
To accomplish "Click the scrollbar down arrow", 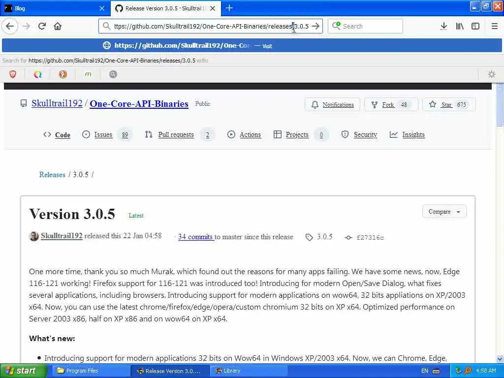I will tap(500, 359).
